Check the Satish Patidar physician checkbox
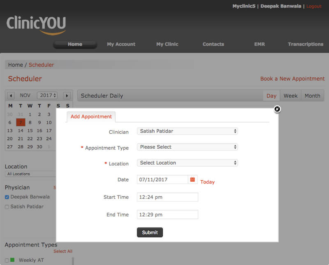 (7, 207)
